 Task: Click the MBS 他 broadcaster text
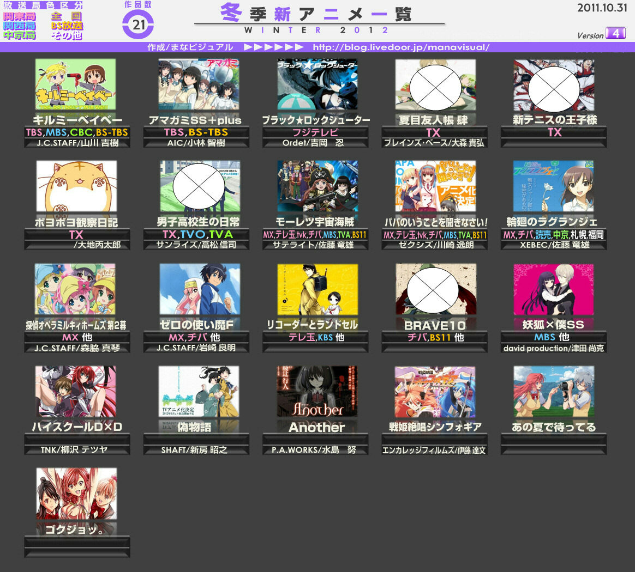click(552, 337)
